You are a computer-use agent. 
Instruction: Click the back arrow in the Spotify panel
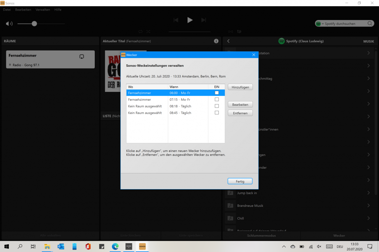228,41
